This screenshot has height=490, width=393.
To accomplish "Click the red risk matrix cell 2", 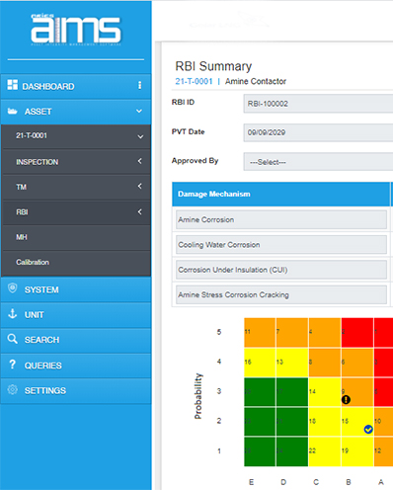I will (357, 332).
